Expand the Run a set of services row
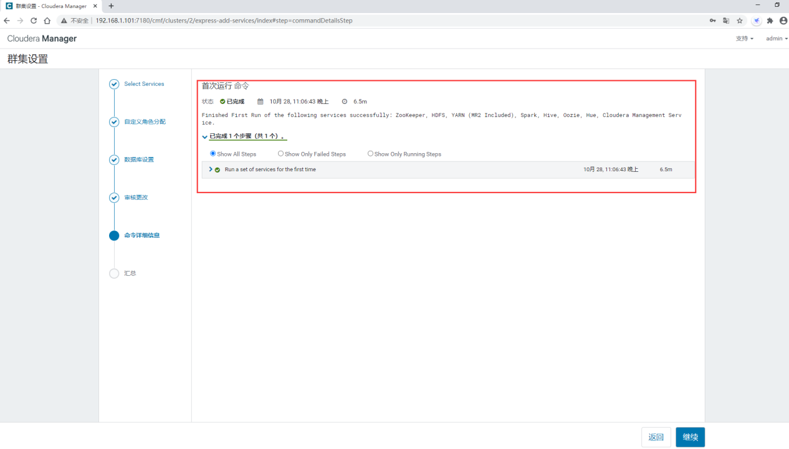Screen dimensions: 789x449 tap(211, 169)
